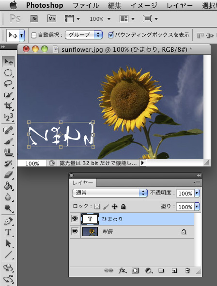Click the delete layer trash icon

tap(187, 271)
